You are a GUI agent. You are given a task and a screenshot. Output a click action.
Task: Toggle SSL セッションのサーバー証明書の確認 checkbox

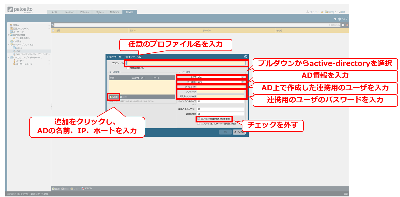[x=198, y=124]
